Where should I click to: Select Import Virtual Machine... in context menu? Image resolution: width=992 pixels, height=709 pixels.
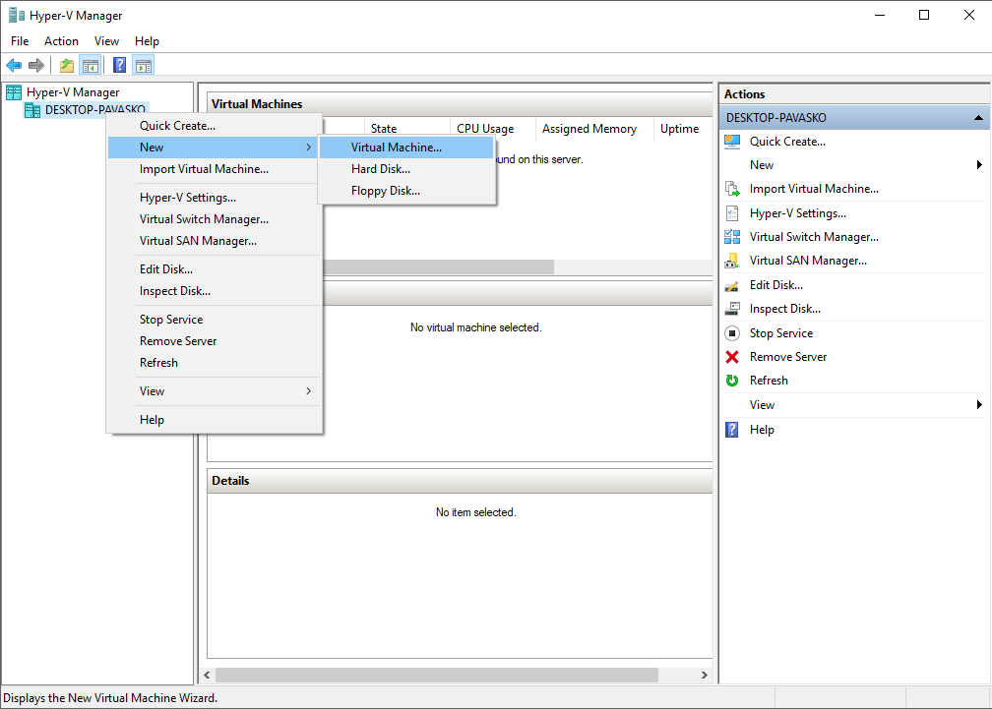216,169
